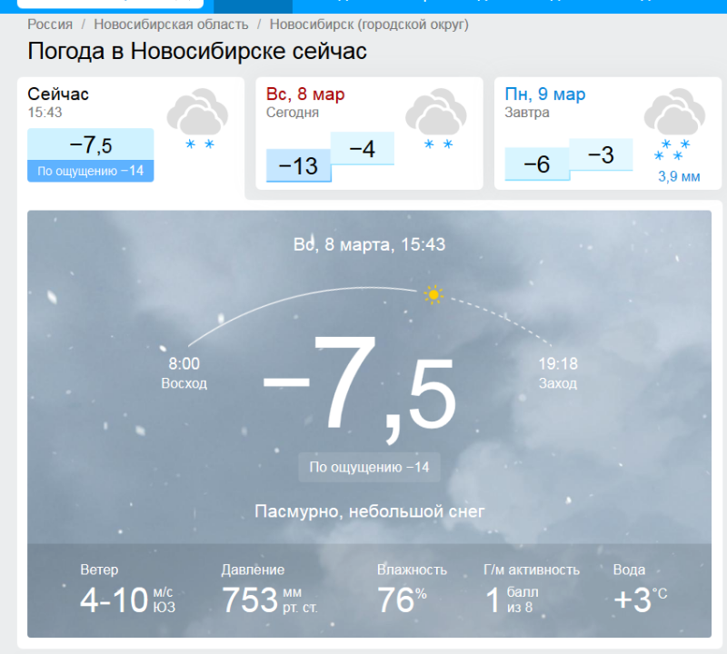Open the Россия breadcrumb link
Image resolution: width=727 pixels, height=654 pixels.
(50, 25)
